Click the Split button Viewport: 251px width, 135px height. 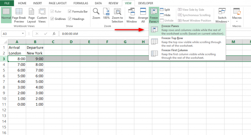click(165, 10)
